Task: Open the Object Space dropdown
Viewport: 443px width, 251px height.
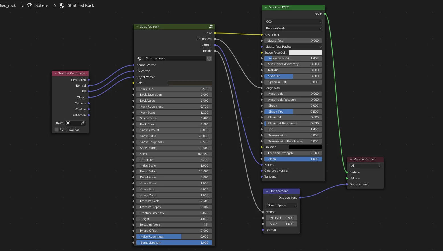Action: (x=281, y=205)
